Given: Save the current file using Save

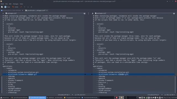Looking at the screenshot, I should point(7,7).
